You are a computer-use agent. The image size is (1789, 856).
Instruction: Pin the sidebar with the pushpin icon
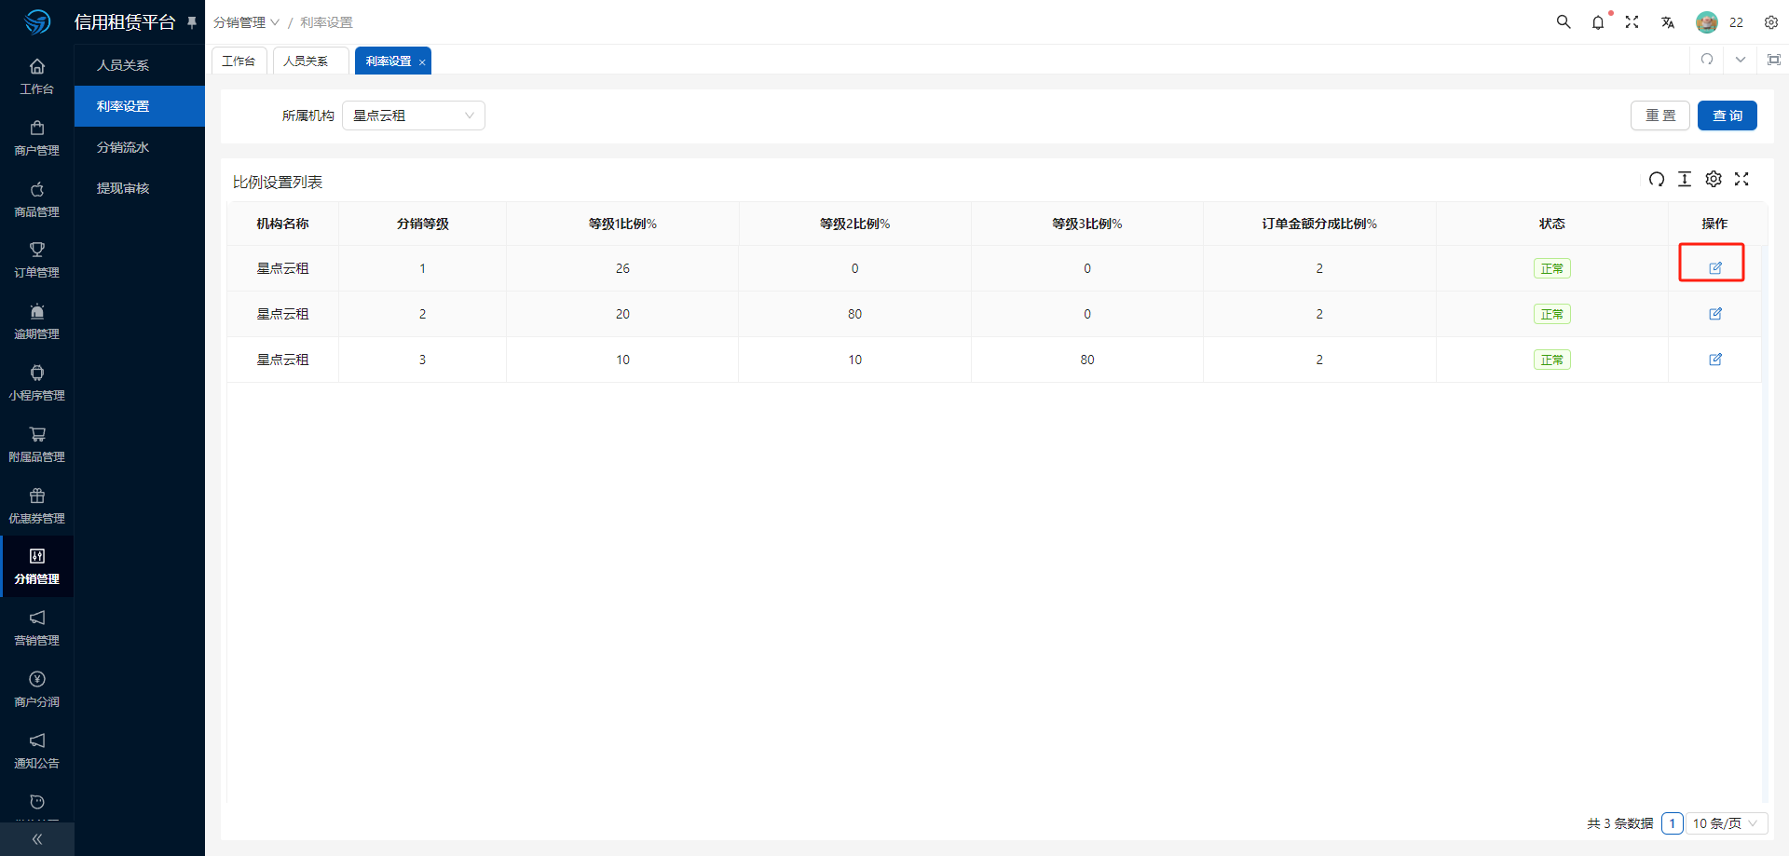192,22
